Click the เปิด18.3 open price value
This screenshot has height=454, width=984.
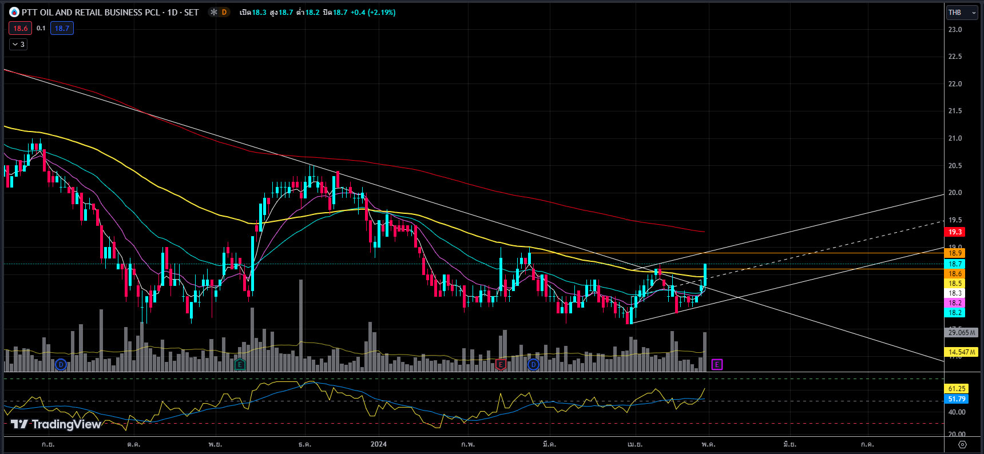pyautogui.click(x=253, y=12)
